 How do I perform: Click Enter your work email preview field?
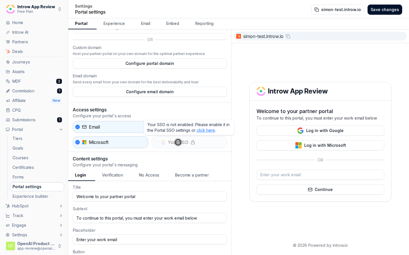(x=320, y=175)
